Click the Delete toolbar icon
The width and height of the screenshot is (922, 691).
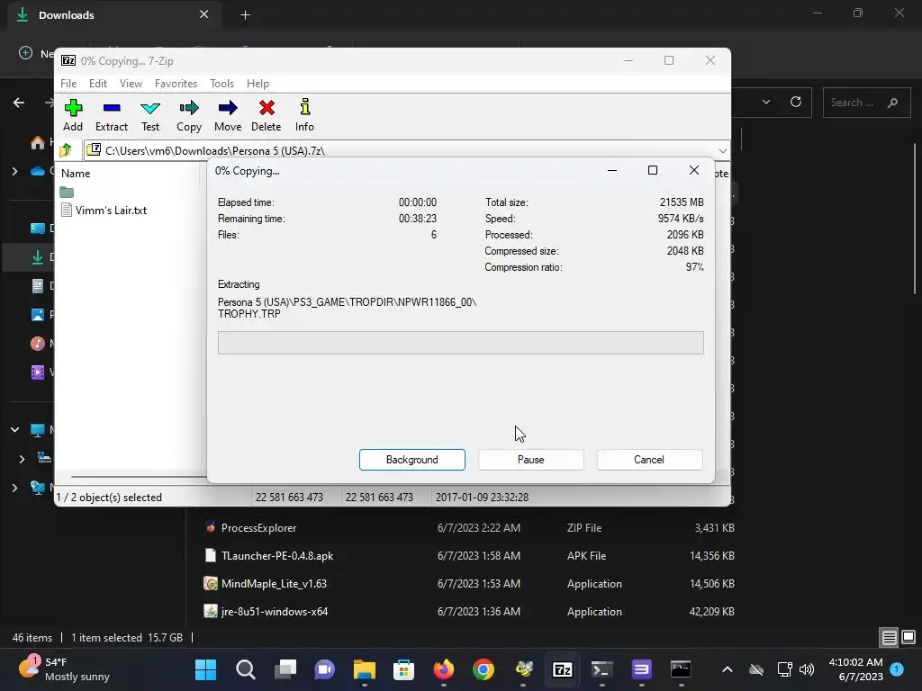[266, 115]
